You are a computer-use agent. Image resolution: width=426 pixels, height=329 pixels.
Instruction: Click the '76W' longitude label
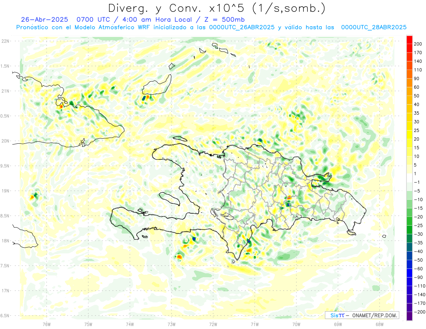point(47,324)
